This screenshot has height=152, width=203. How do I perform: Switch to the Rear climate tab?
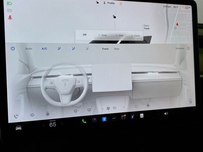[x=117, y=49]
